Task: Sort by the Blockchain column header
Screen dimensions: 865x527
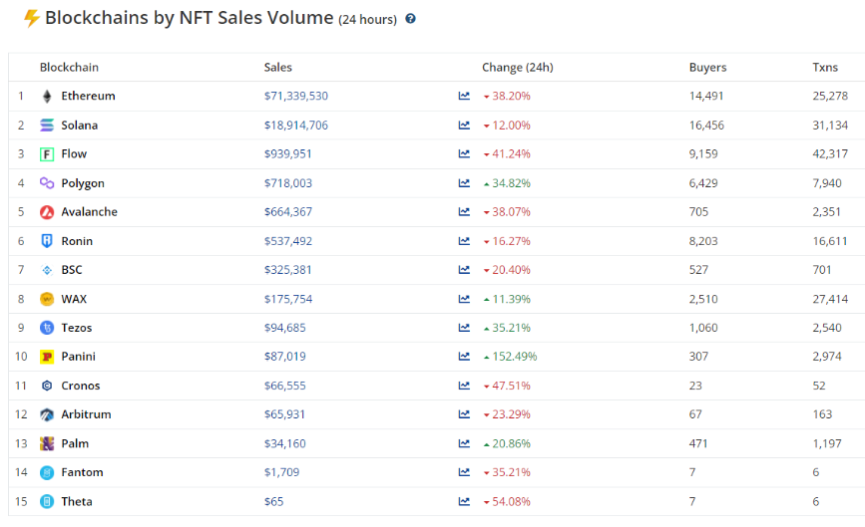Action: point(69,67)
